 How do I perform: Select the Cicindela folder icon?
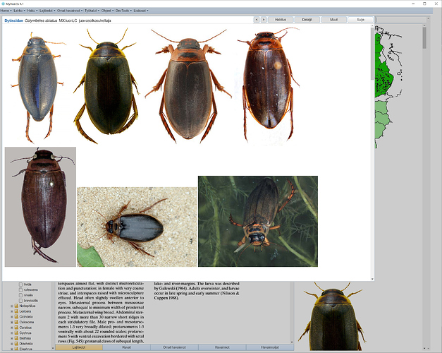(16, 317)
